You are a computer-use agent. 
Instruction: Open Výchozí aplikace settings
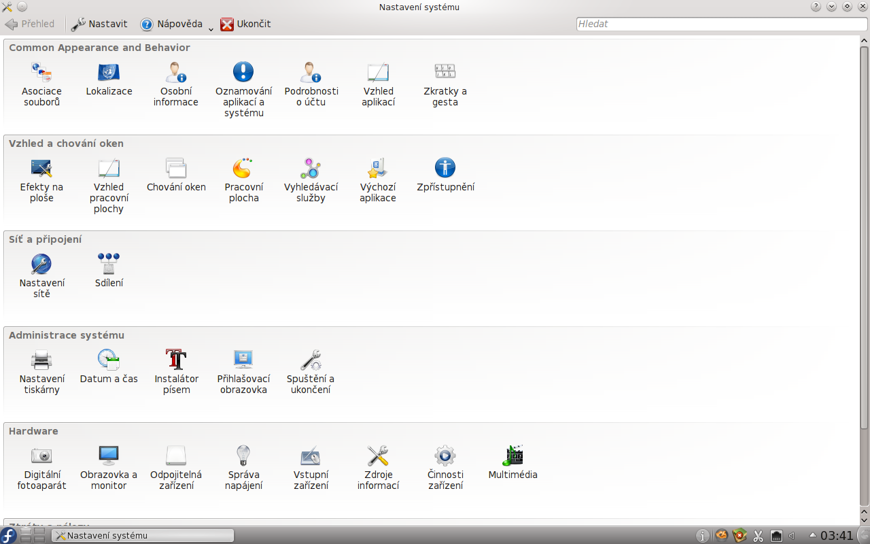pos(378,180)
